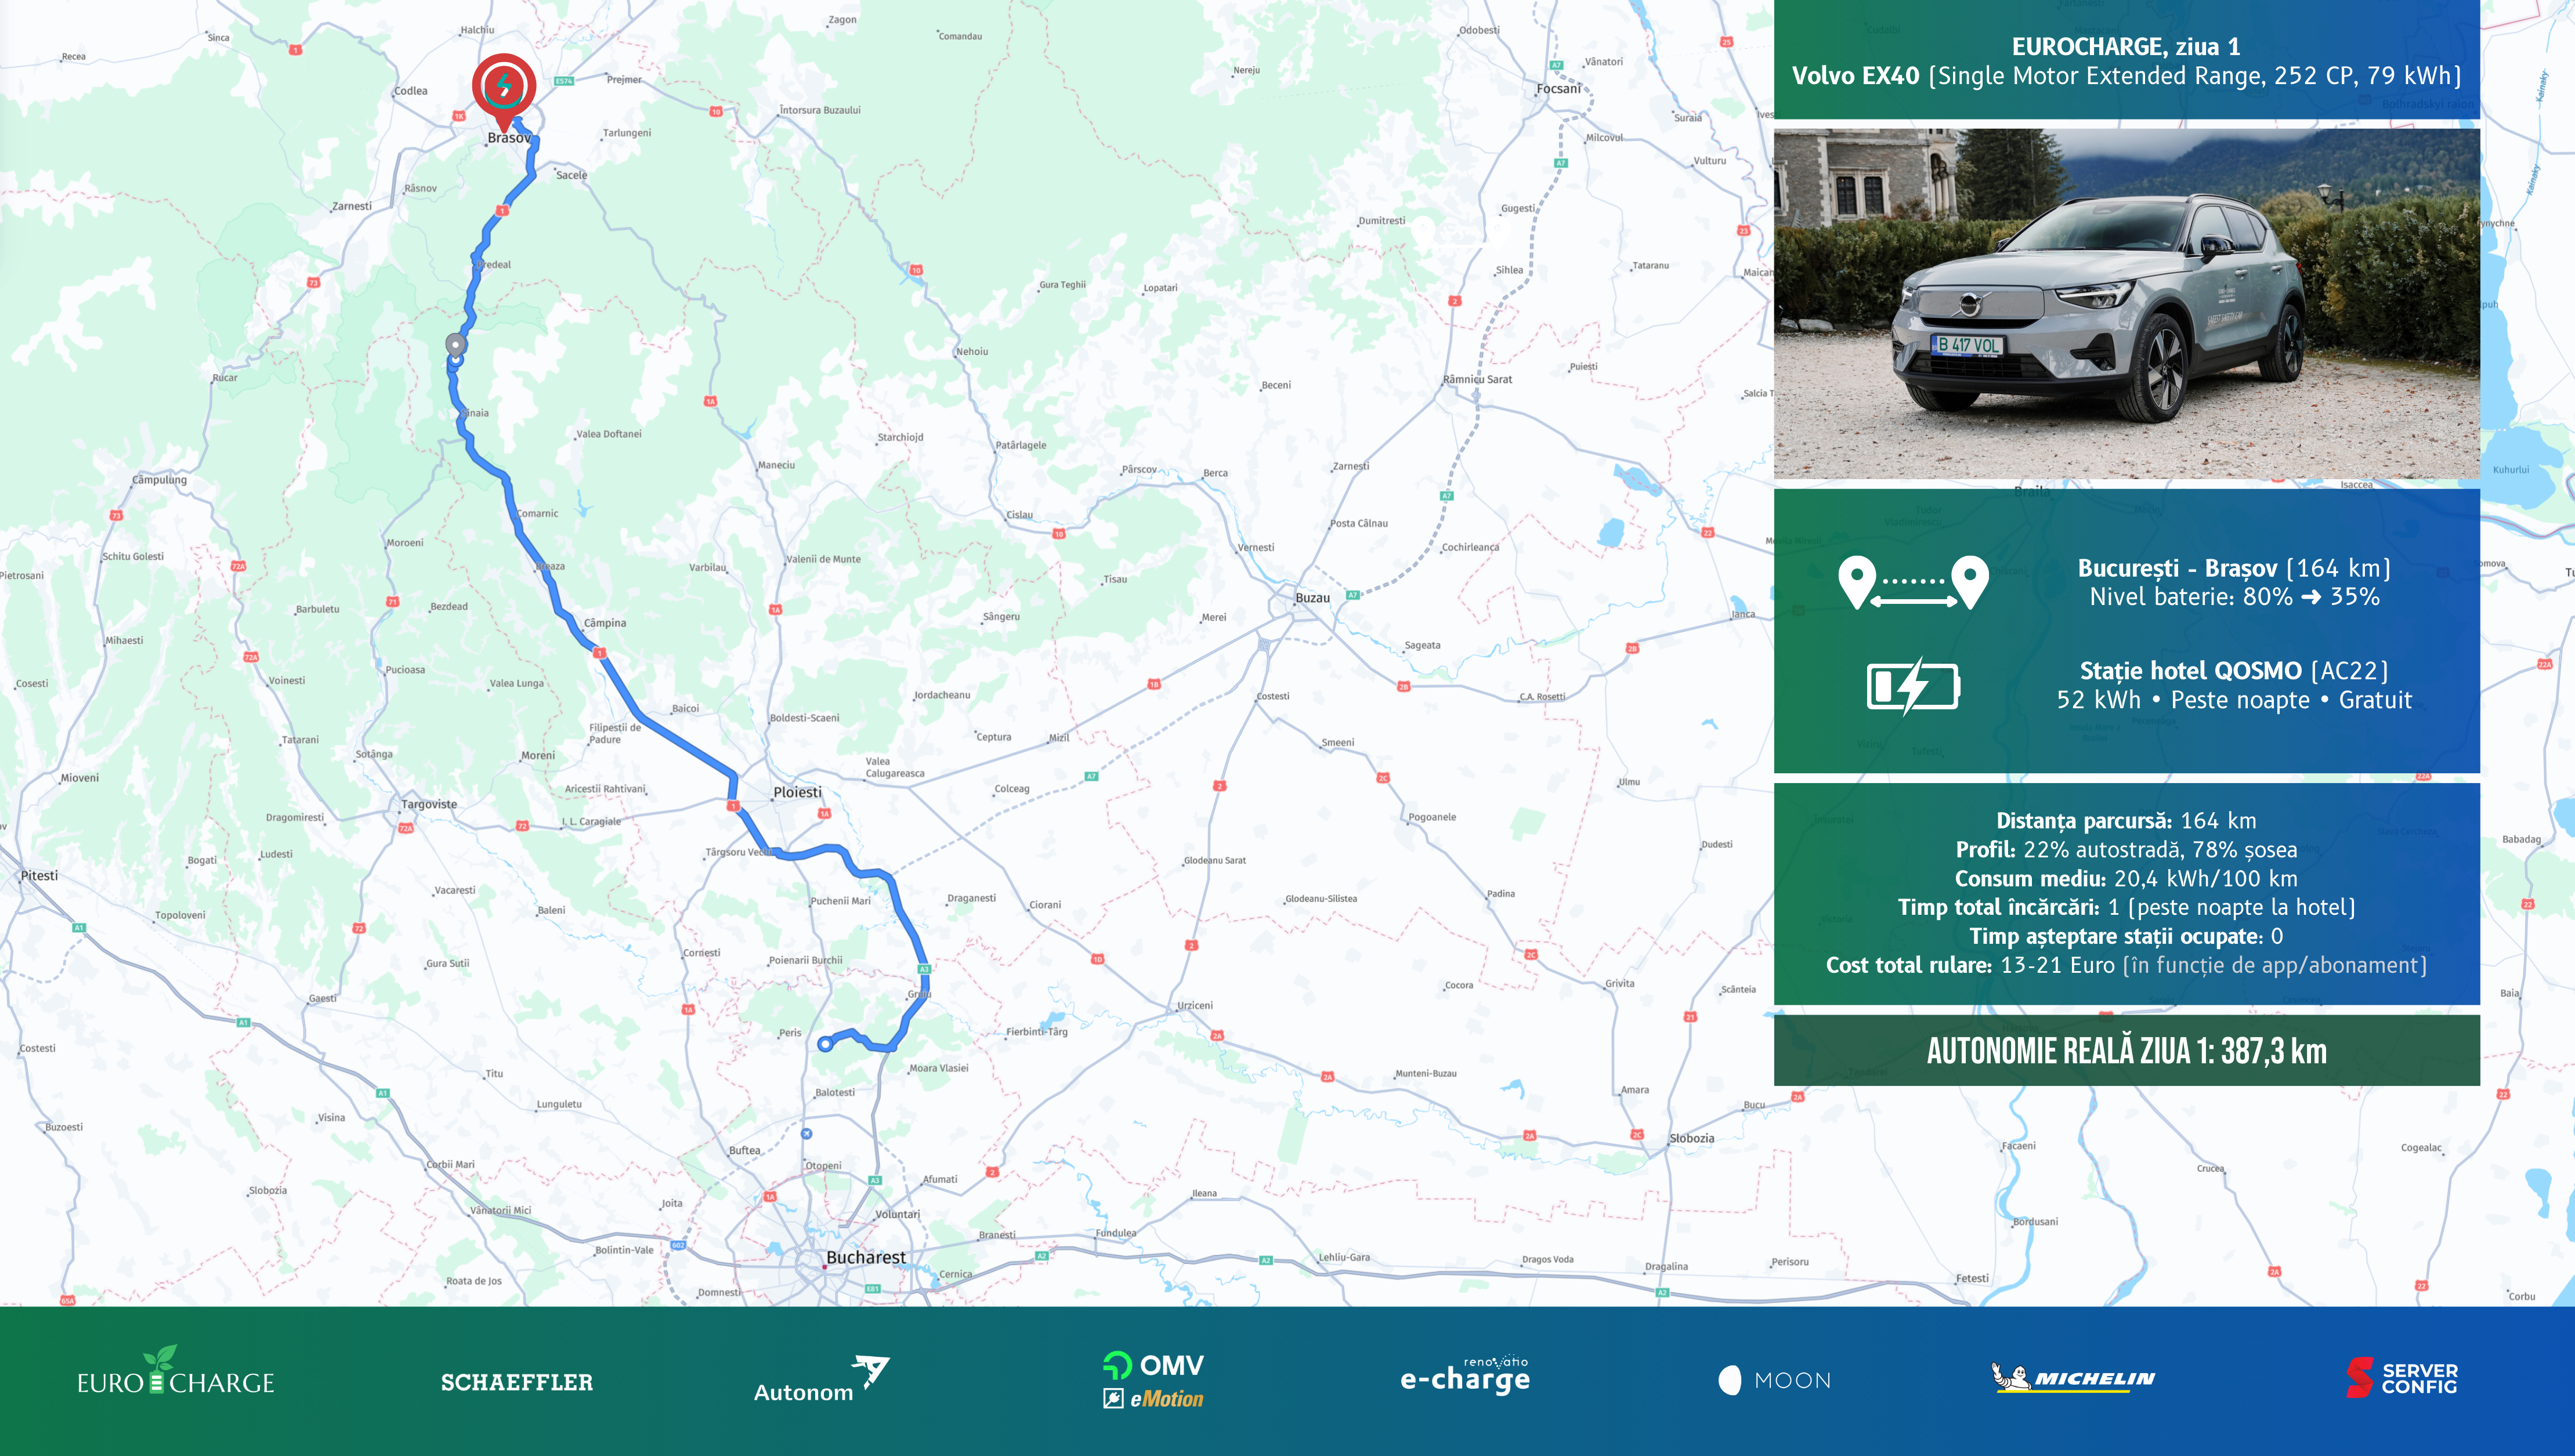The height and width of the screenshot is (1456, 2575).
Task: Click the battery charging icon
Action: click(1913, 686)
